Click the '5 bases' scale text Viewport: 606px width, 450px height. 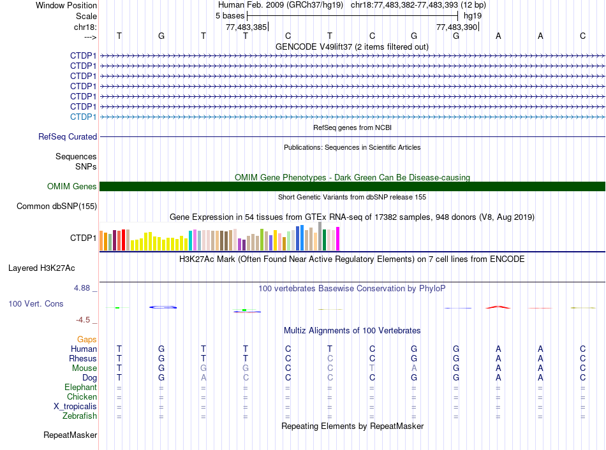click(230, 16)
